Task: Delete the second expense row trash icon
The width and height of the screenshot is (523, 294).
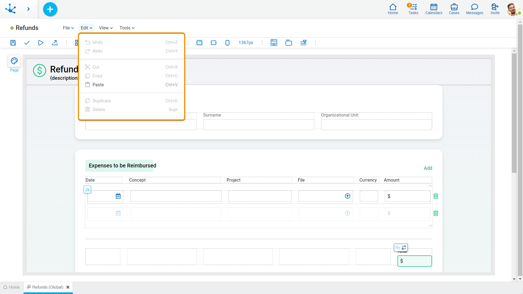Action: [436, 213]
